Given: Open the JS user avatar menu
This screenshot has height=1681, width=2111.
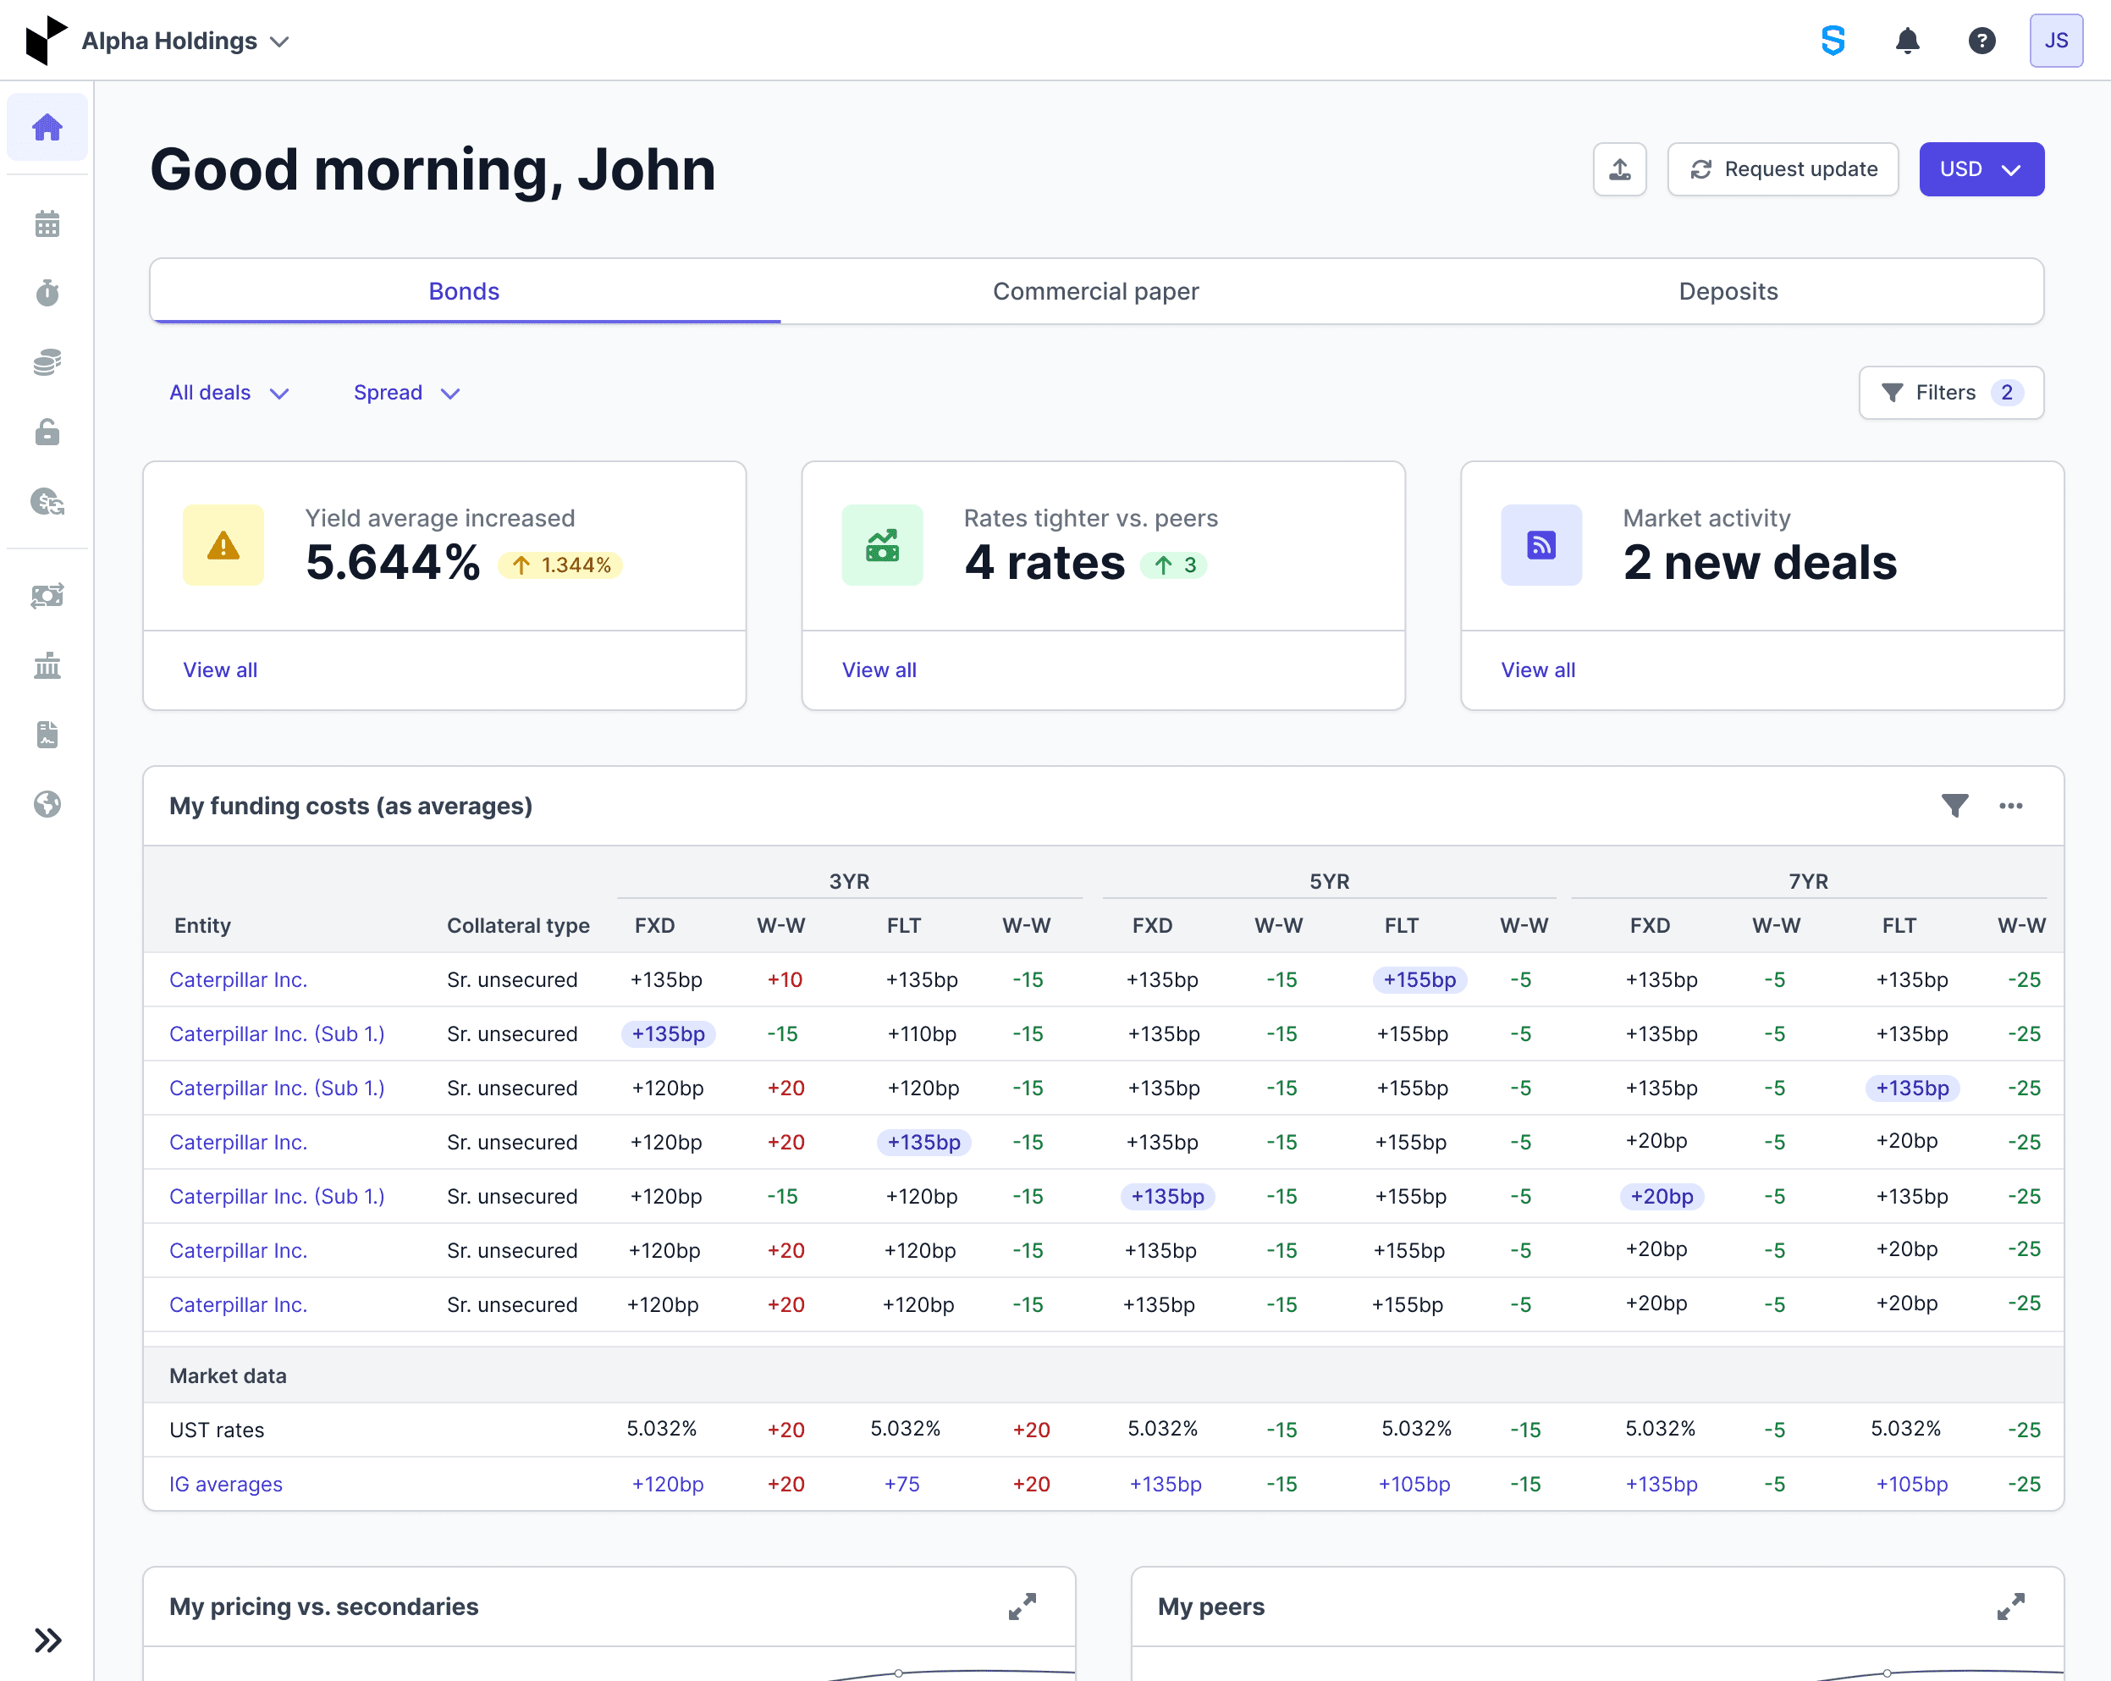Looking at the screenshot, I should click(x=2056, y=40).
